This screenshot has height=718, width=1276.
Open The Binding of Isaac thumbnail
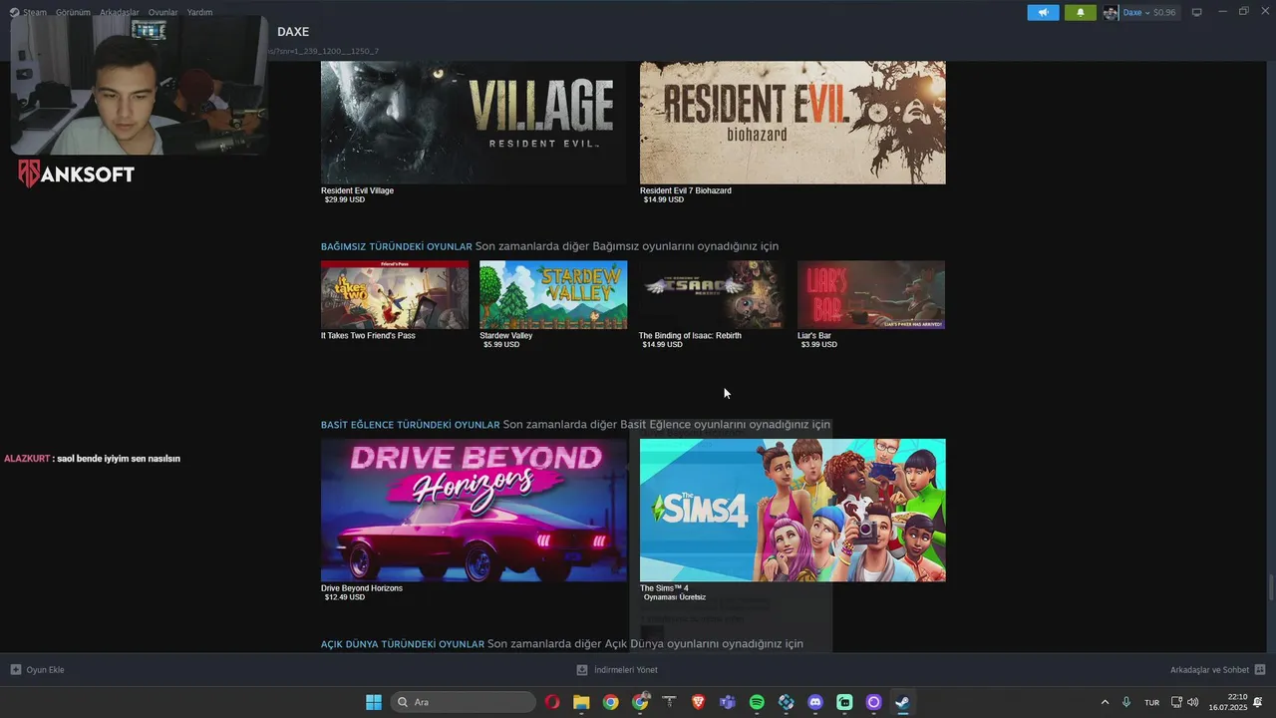(x=712, y=295)
